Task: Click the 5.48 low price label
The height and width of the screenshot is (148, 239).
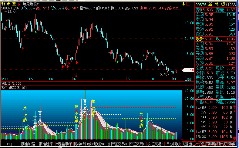Action: coord(163,74)
